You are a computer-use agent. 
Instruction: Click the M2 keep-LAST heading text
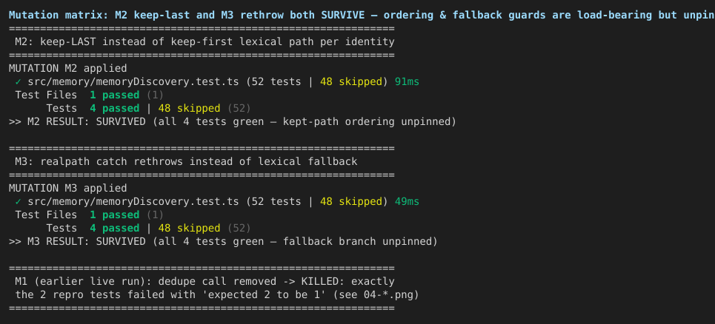tap(204, 42)
